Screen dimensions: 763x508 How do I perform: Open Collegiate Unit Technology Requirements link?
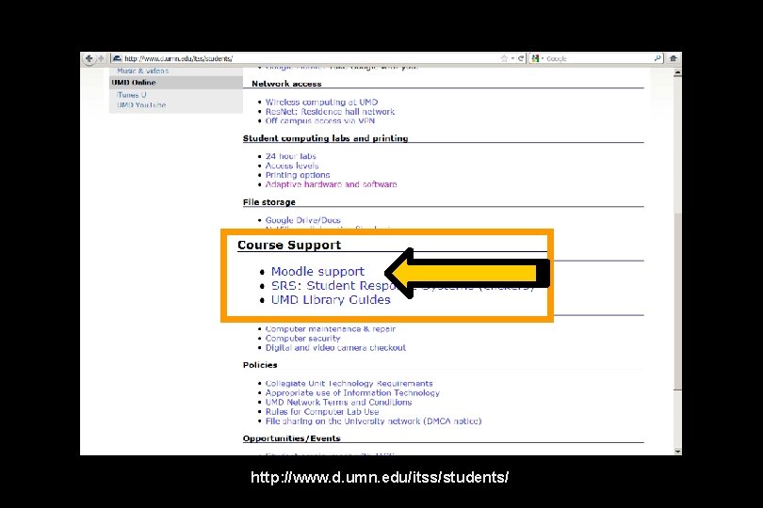point(349,384)
